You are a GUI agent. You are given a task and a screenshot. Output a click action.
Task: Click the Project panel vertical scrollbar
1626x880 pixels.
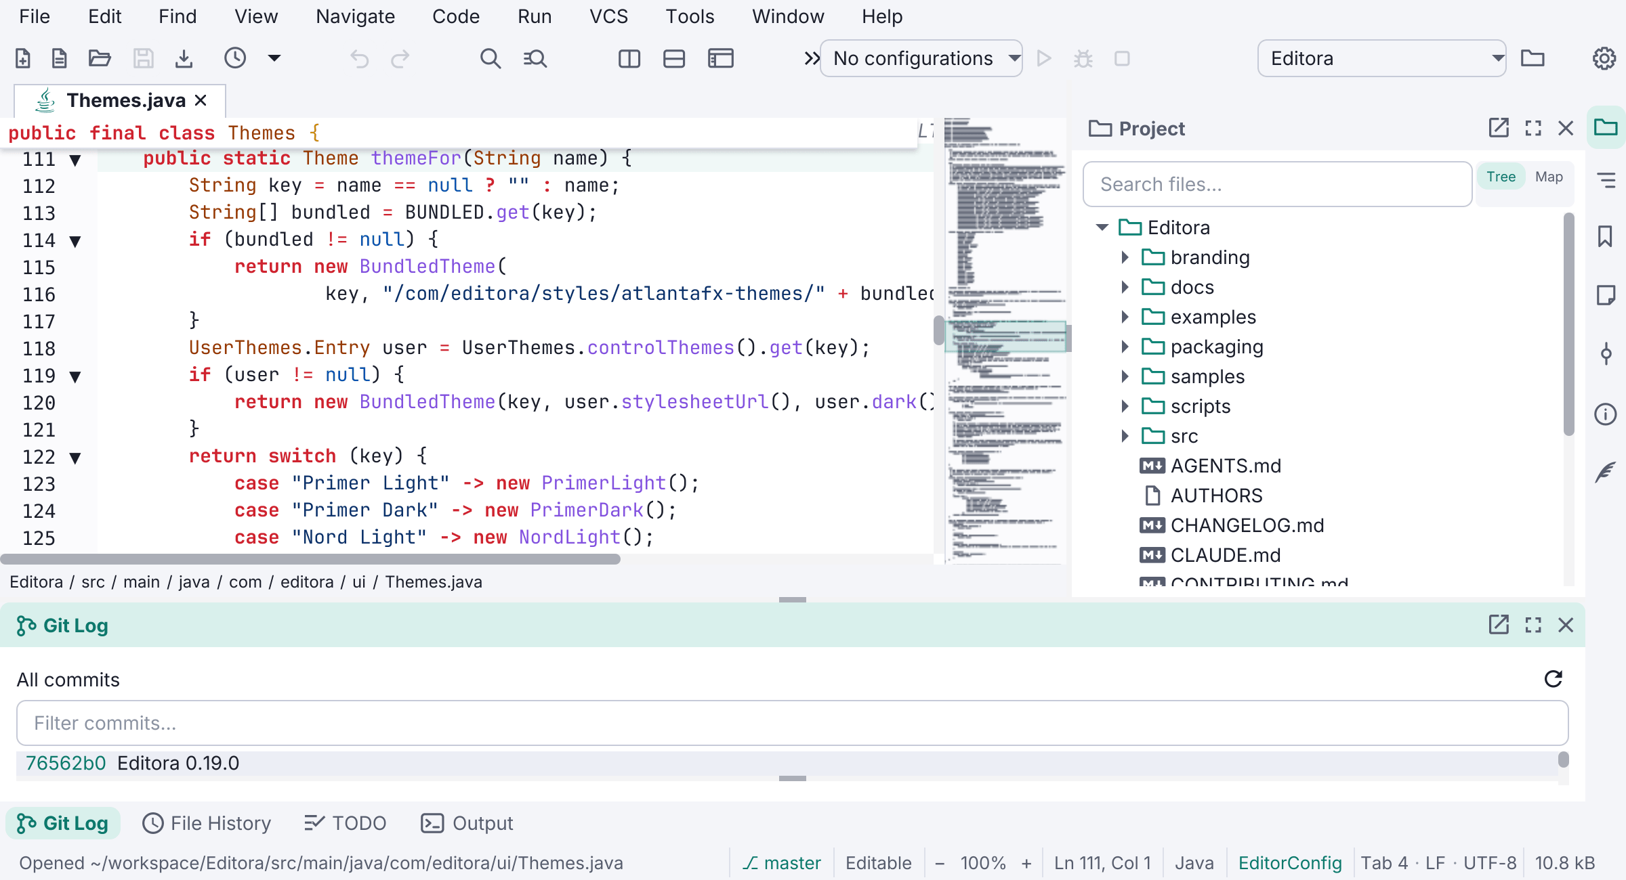(1568, 324)
